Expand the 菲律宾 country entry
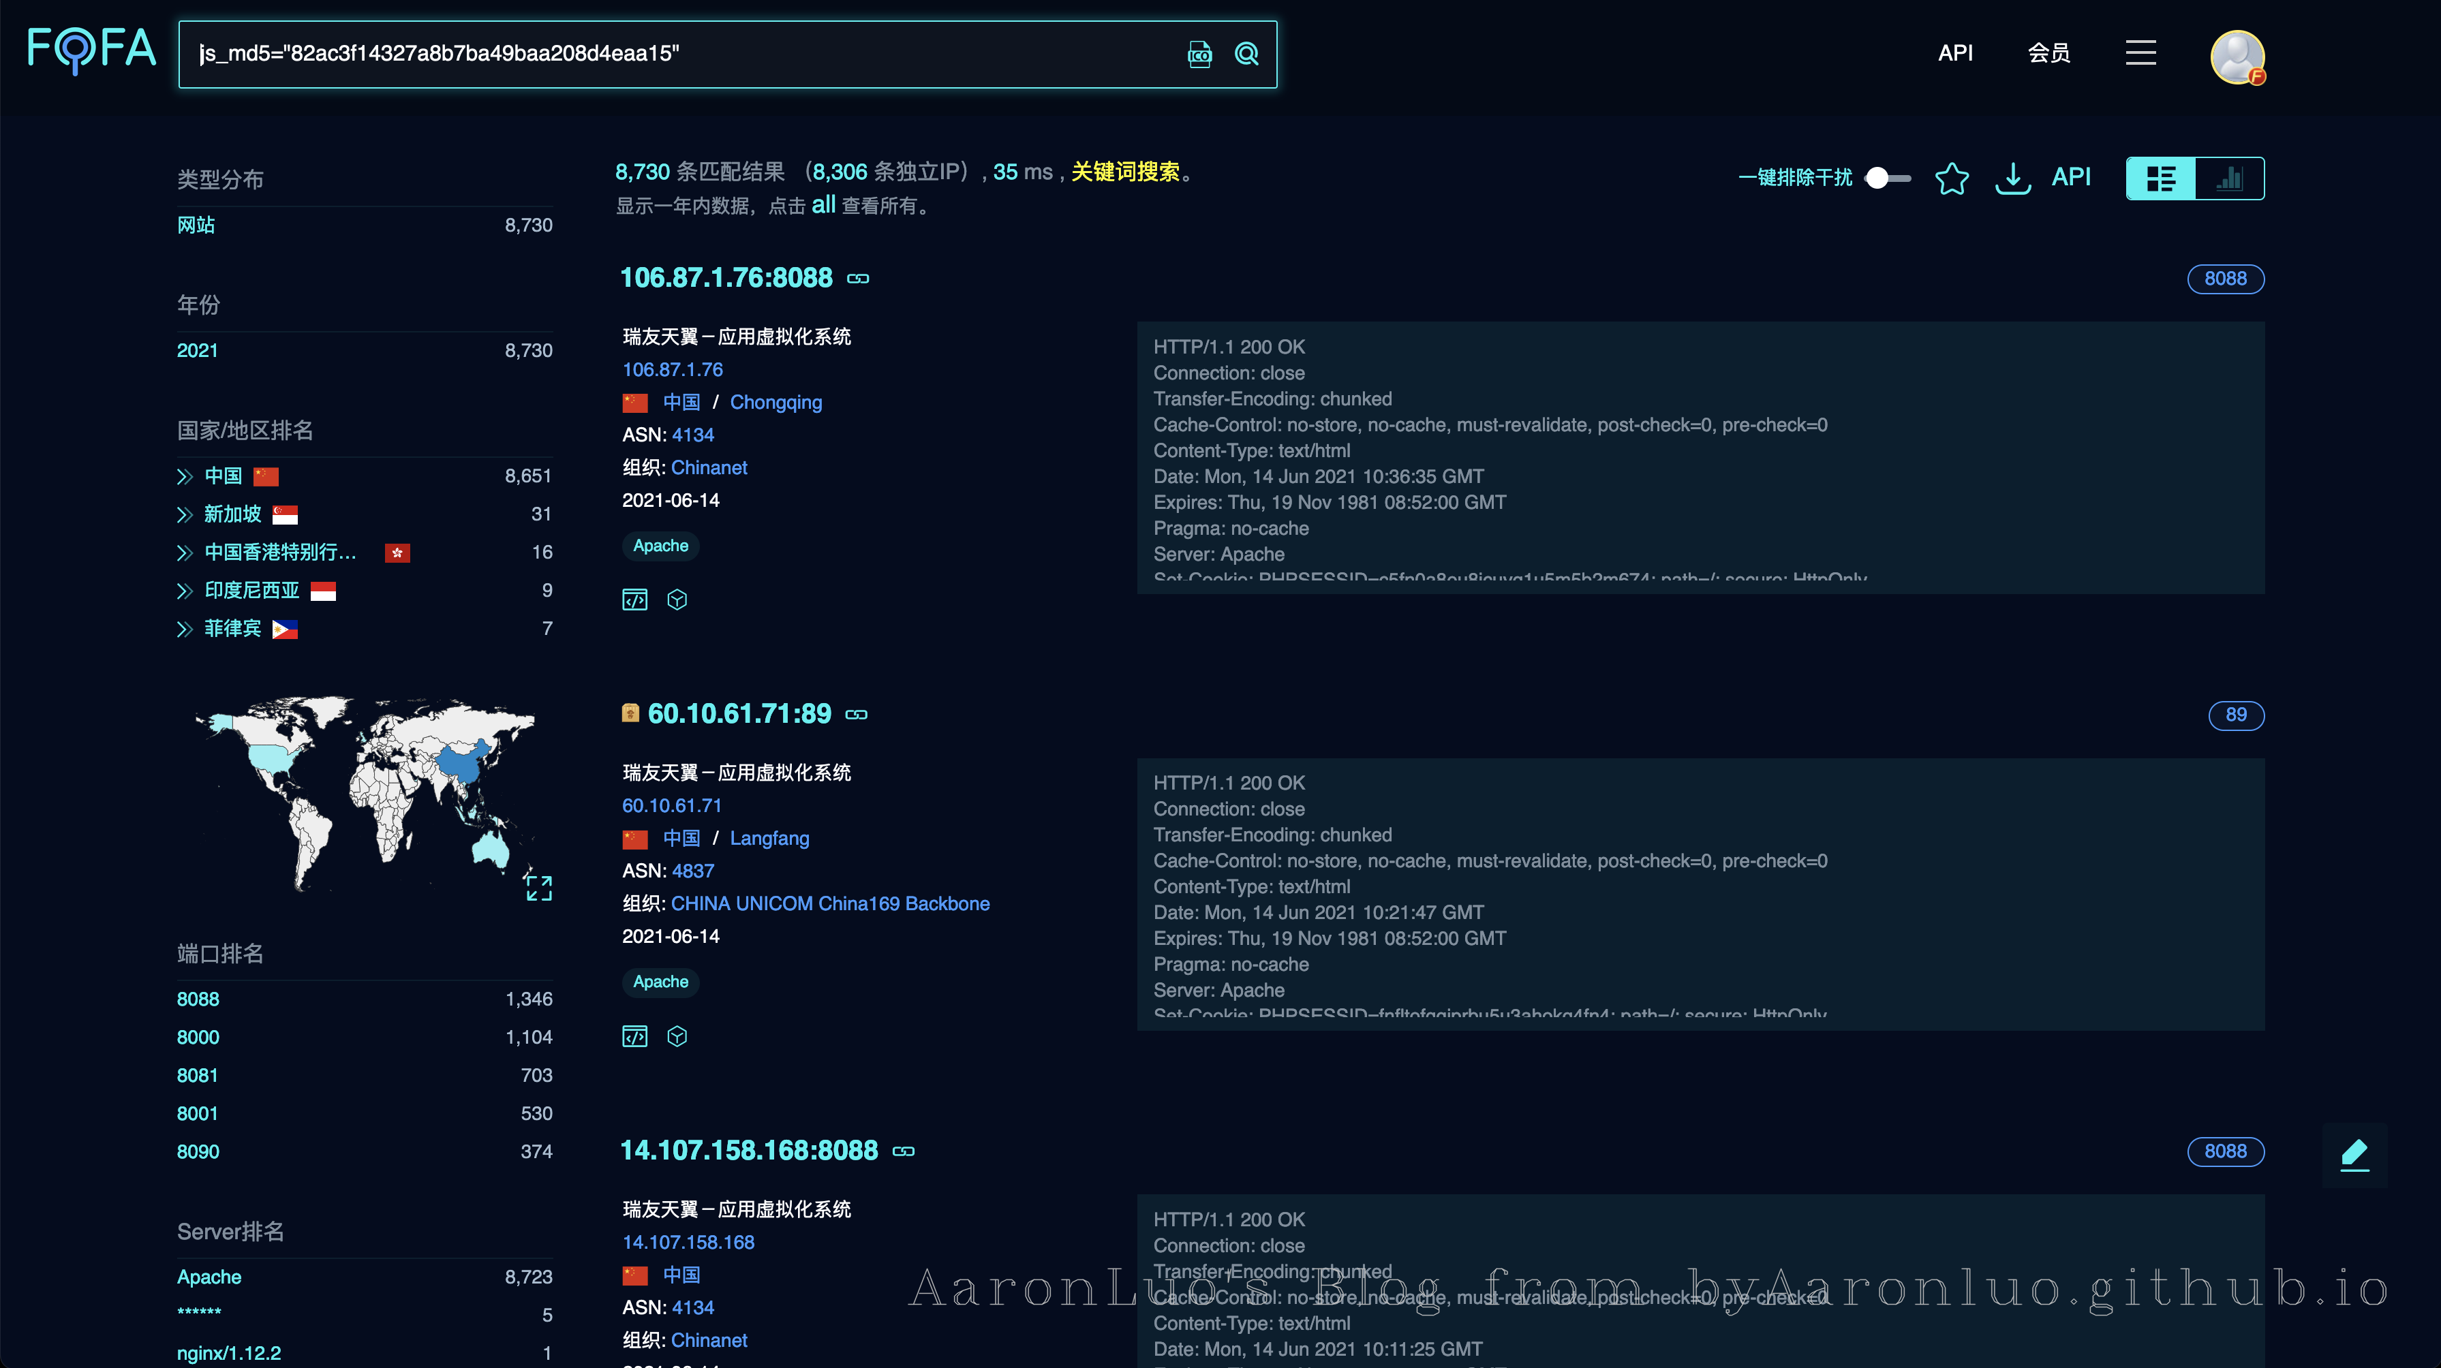The height and width of the screenshot is (1368, 2441). [185, 629]
